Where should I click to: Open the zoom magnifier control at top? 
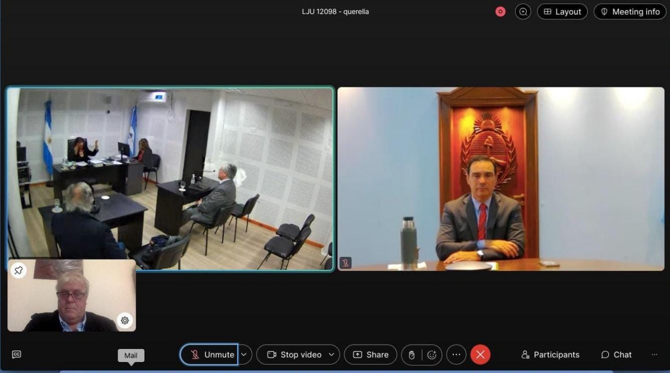click(x=523, y=12)
